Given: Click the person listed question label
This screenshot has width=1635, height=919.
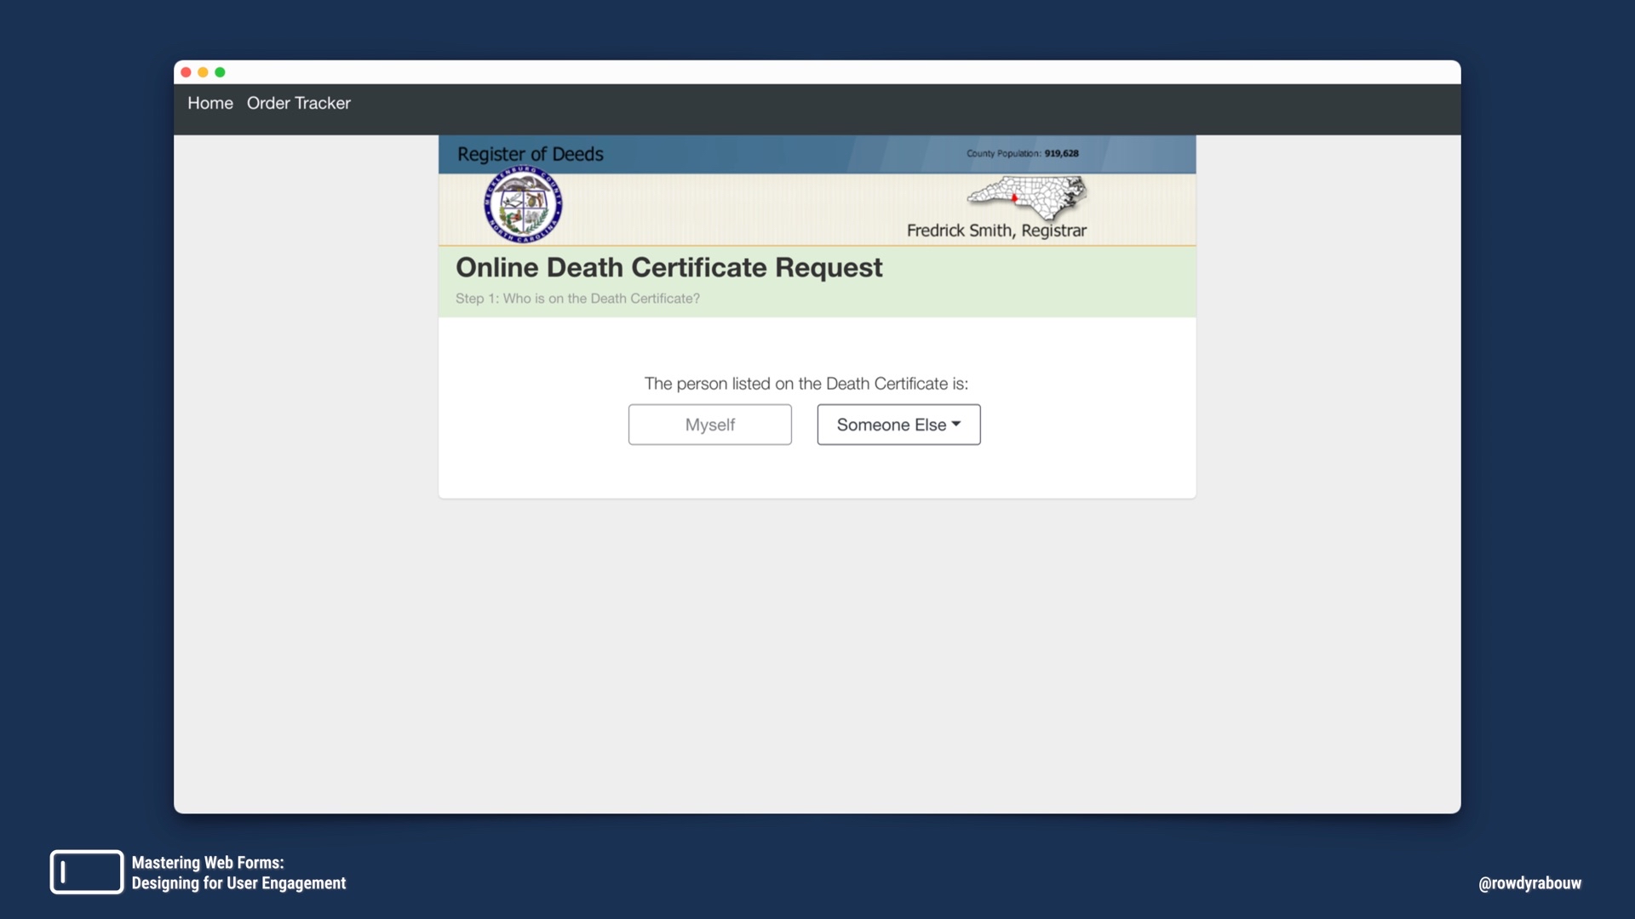Looking at the screenshot, I should coord(806,384).
